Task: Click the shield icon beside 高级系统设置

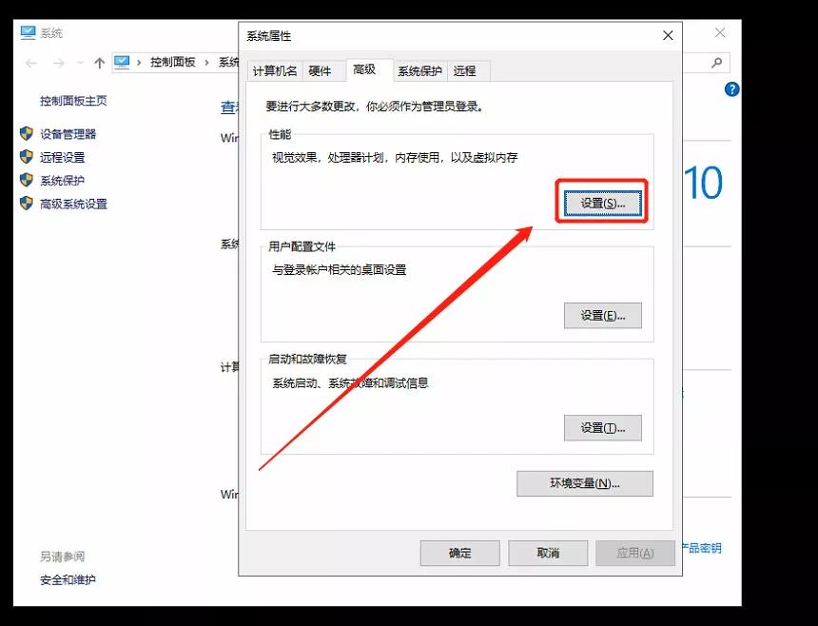Action: click(x=25, y=204)
